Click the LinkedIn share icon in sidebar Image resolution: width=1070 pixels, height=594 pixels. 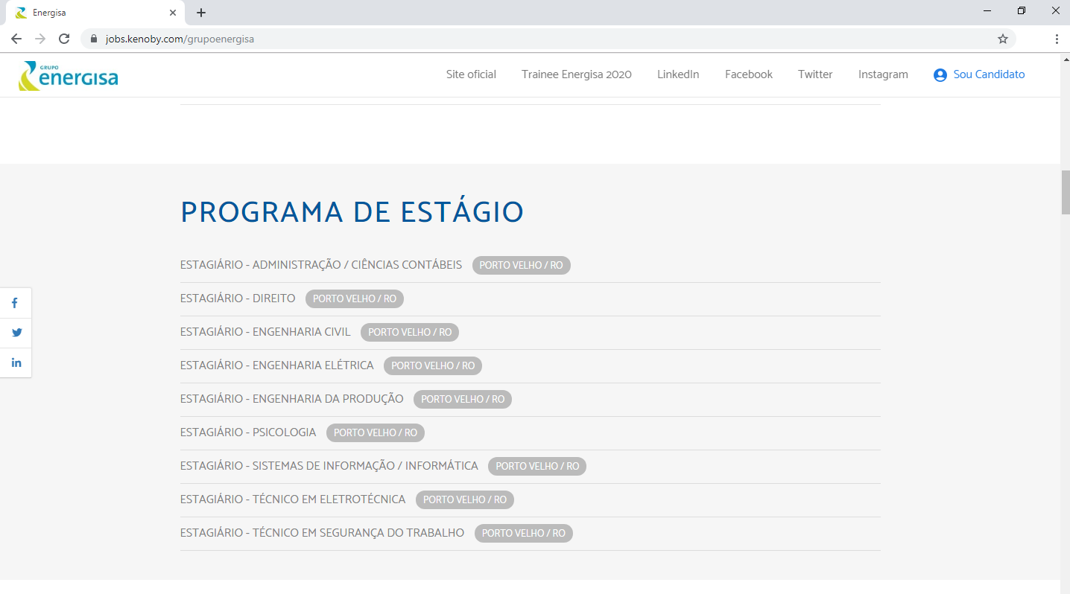coord(16,363)
